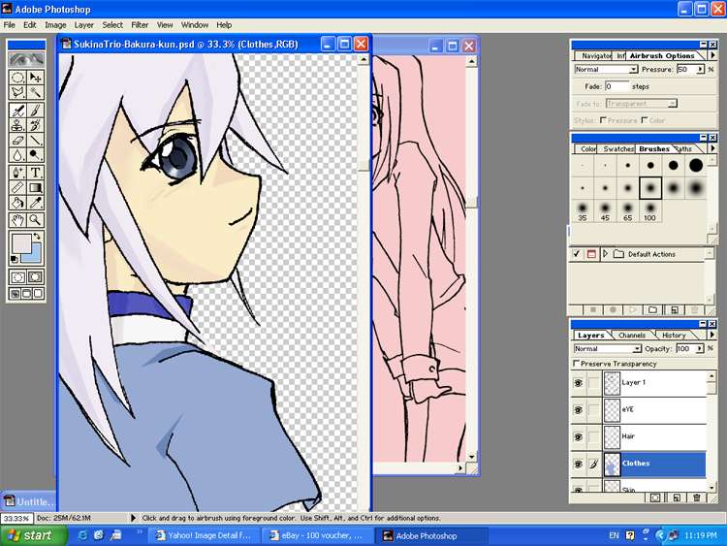Select the Polygonal Lasso tool
The width and height of the screenshot is (727, 546).
(17, 92)
